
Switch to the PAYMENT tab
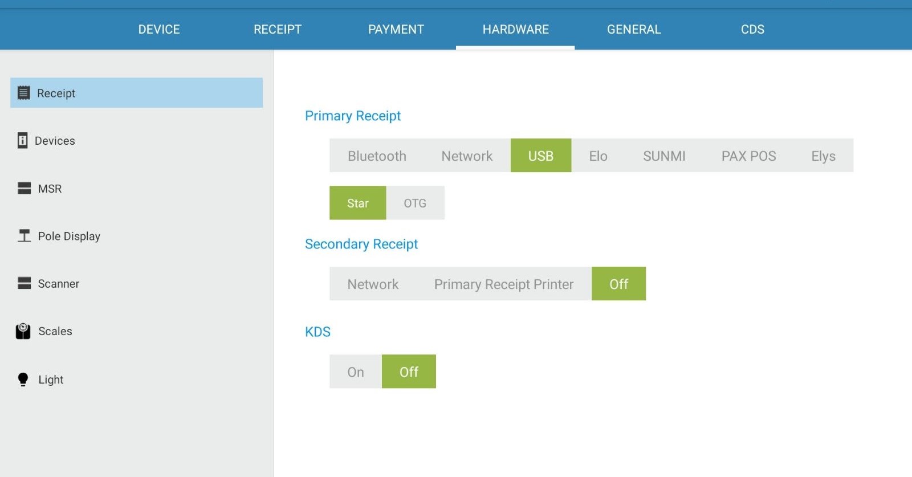click(x=396, y=29)
